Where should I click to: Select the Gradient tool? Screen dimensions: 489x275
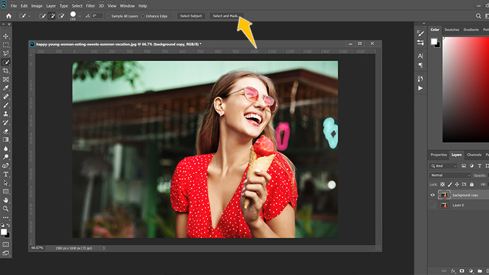pyautogui.click(x=6, y=139)
